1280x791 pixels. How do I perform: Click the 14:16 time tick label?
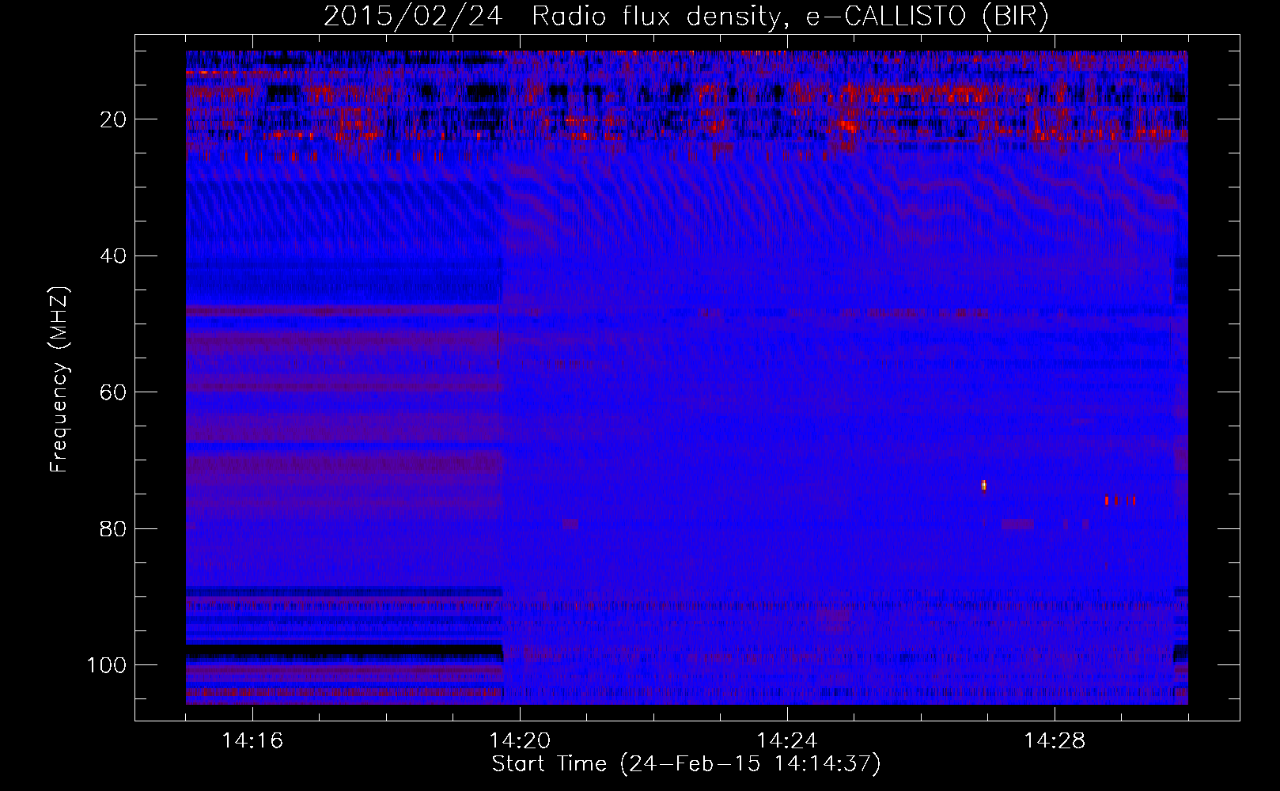click(x=252, y=741)
